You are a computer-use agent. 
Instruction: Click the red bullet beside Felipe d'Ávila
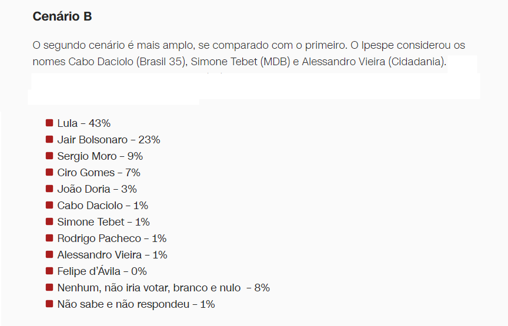coord(49,271)
